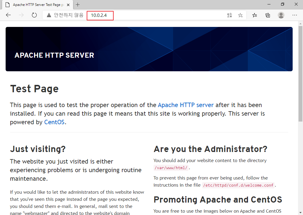Open the CentOS link

54,122
